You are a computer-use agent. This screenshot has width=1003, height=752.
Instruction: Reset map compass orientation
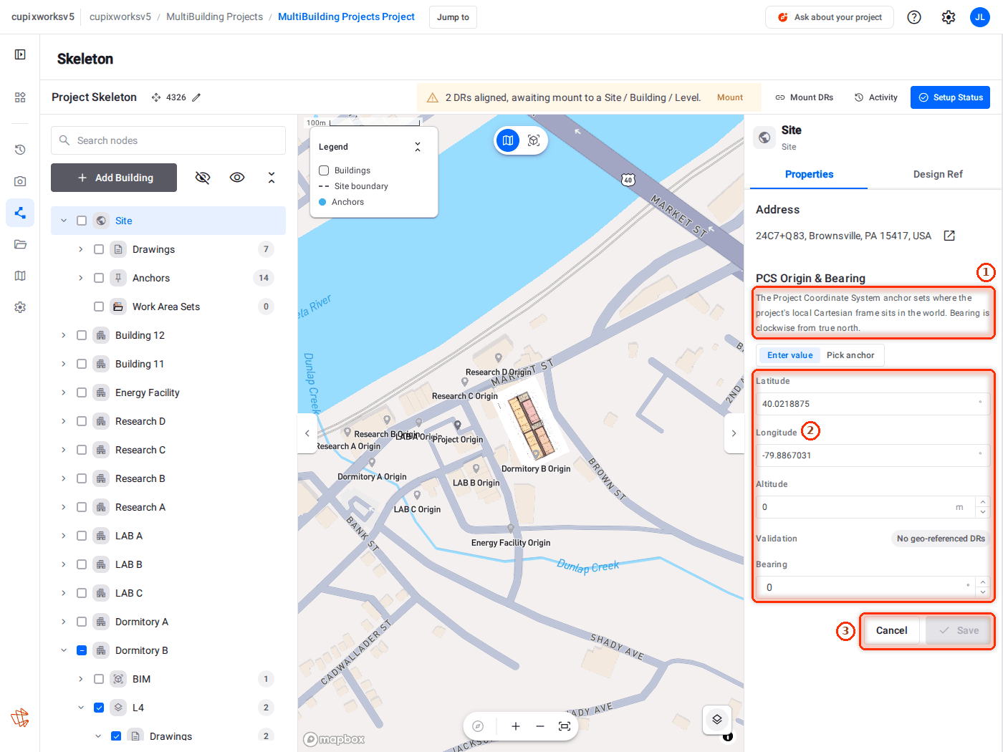click(x=478, y=726)
